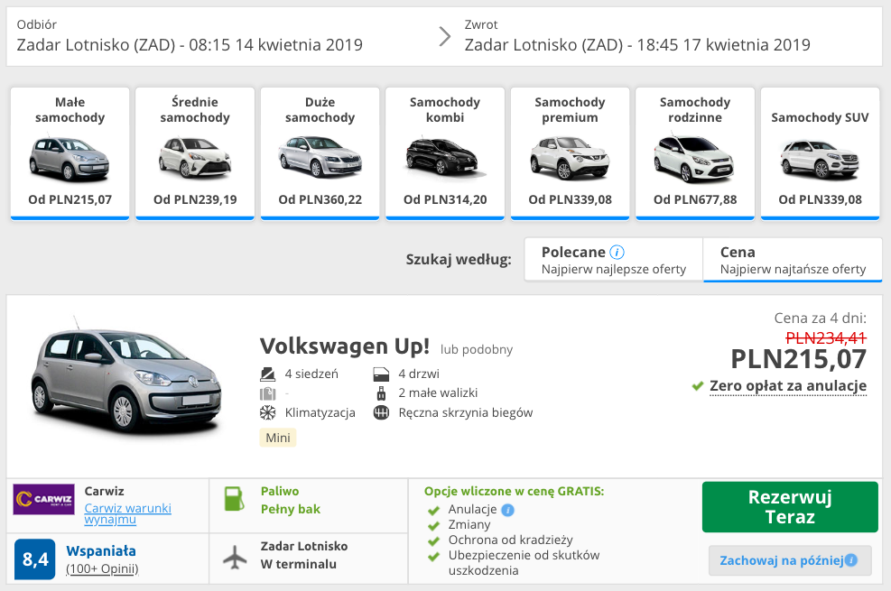Click the checkmark beside Ubezpieczenie od skutków uszkodzenia

(x=433, y=557)
